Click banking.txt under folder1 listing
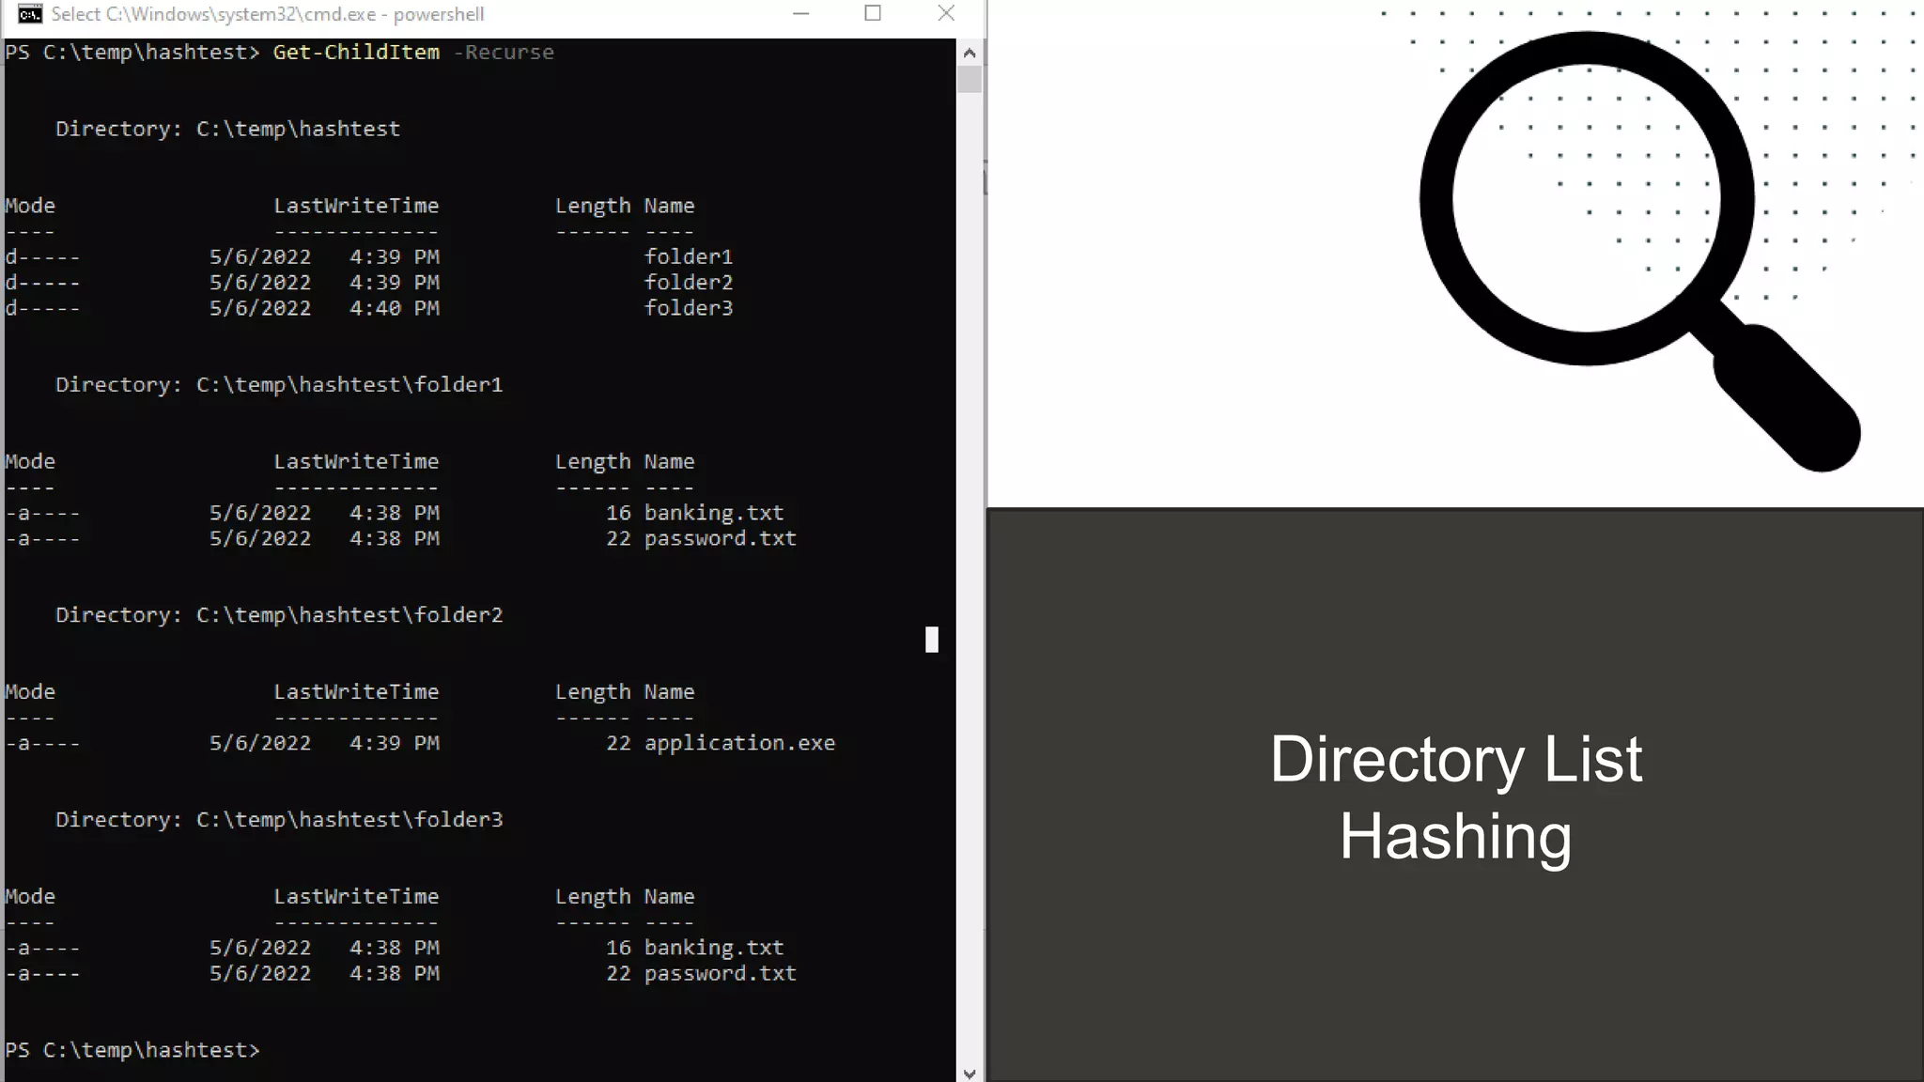 pyautogui.click(x=713, y=513)
